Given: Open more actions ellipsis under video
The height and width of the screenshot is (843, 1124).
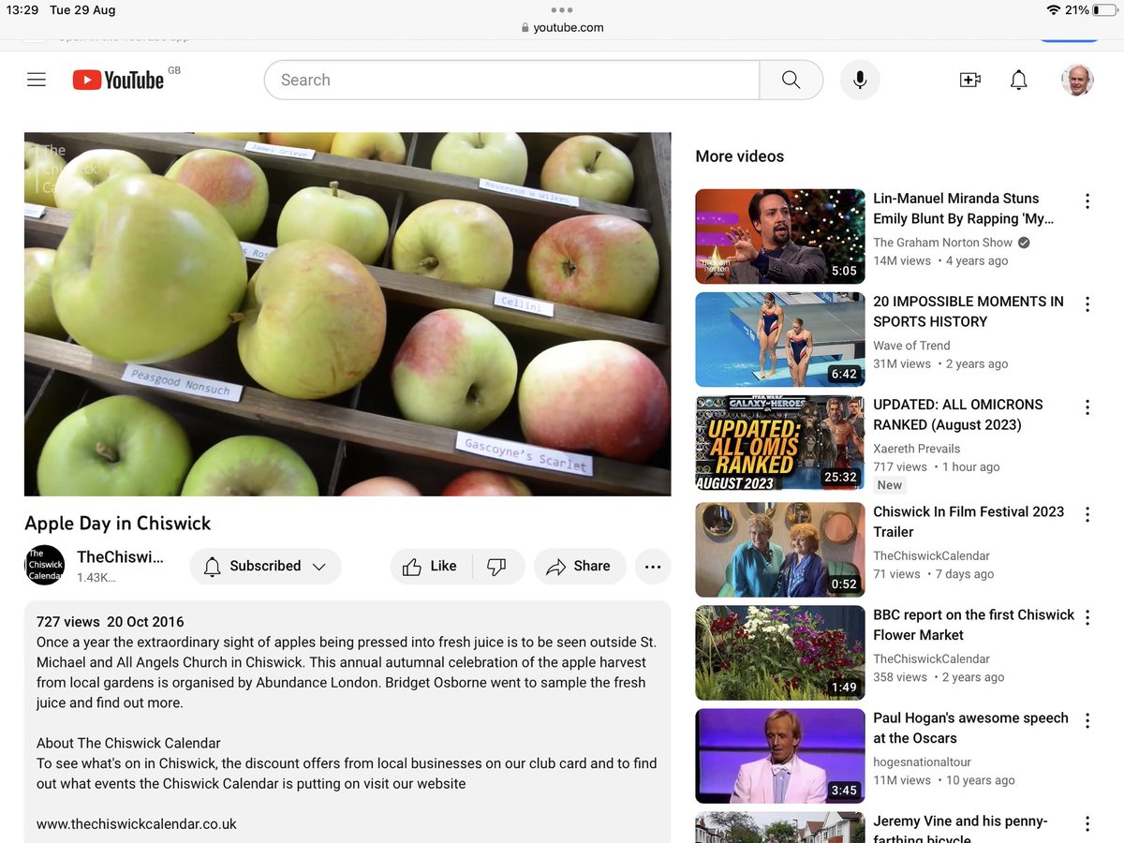Looking at the screenshot, I should click(x=653, y=566).
